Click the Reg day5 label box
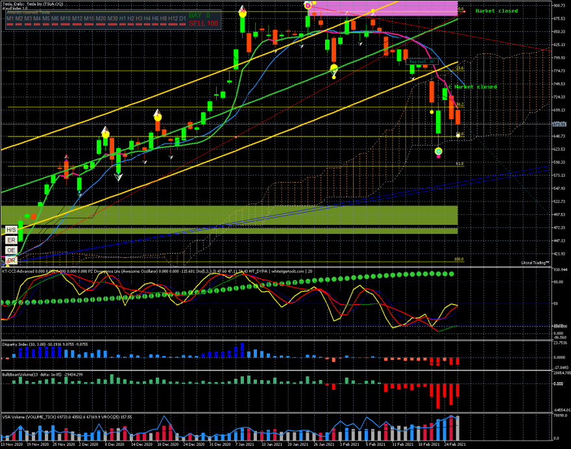 [421, 62]
